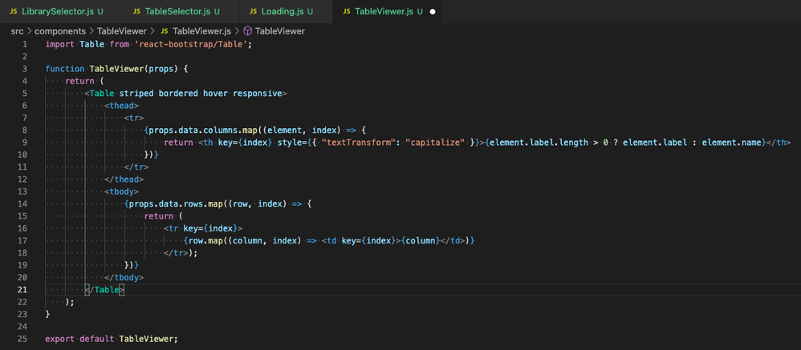801x350 pixels.
Task: Click line number 3 in the gutter
Action: (24, 70)
